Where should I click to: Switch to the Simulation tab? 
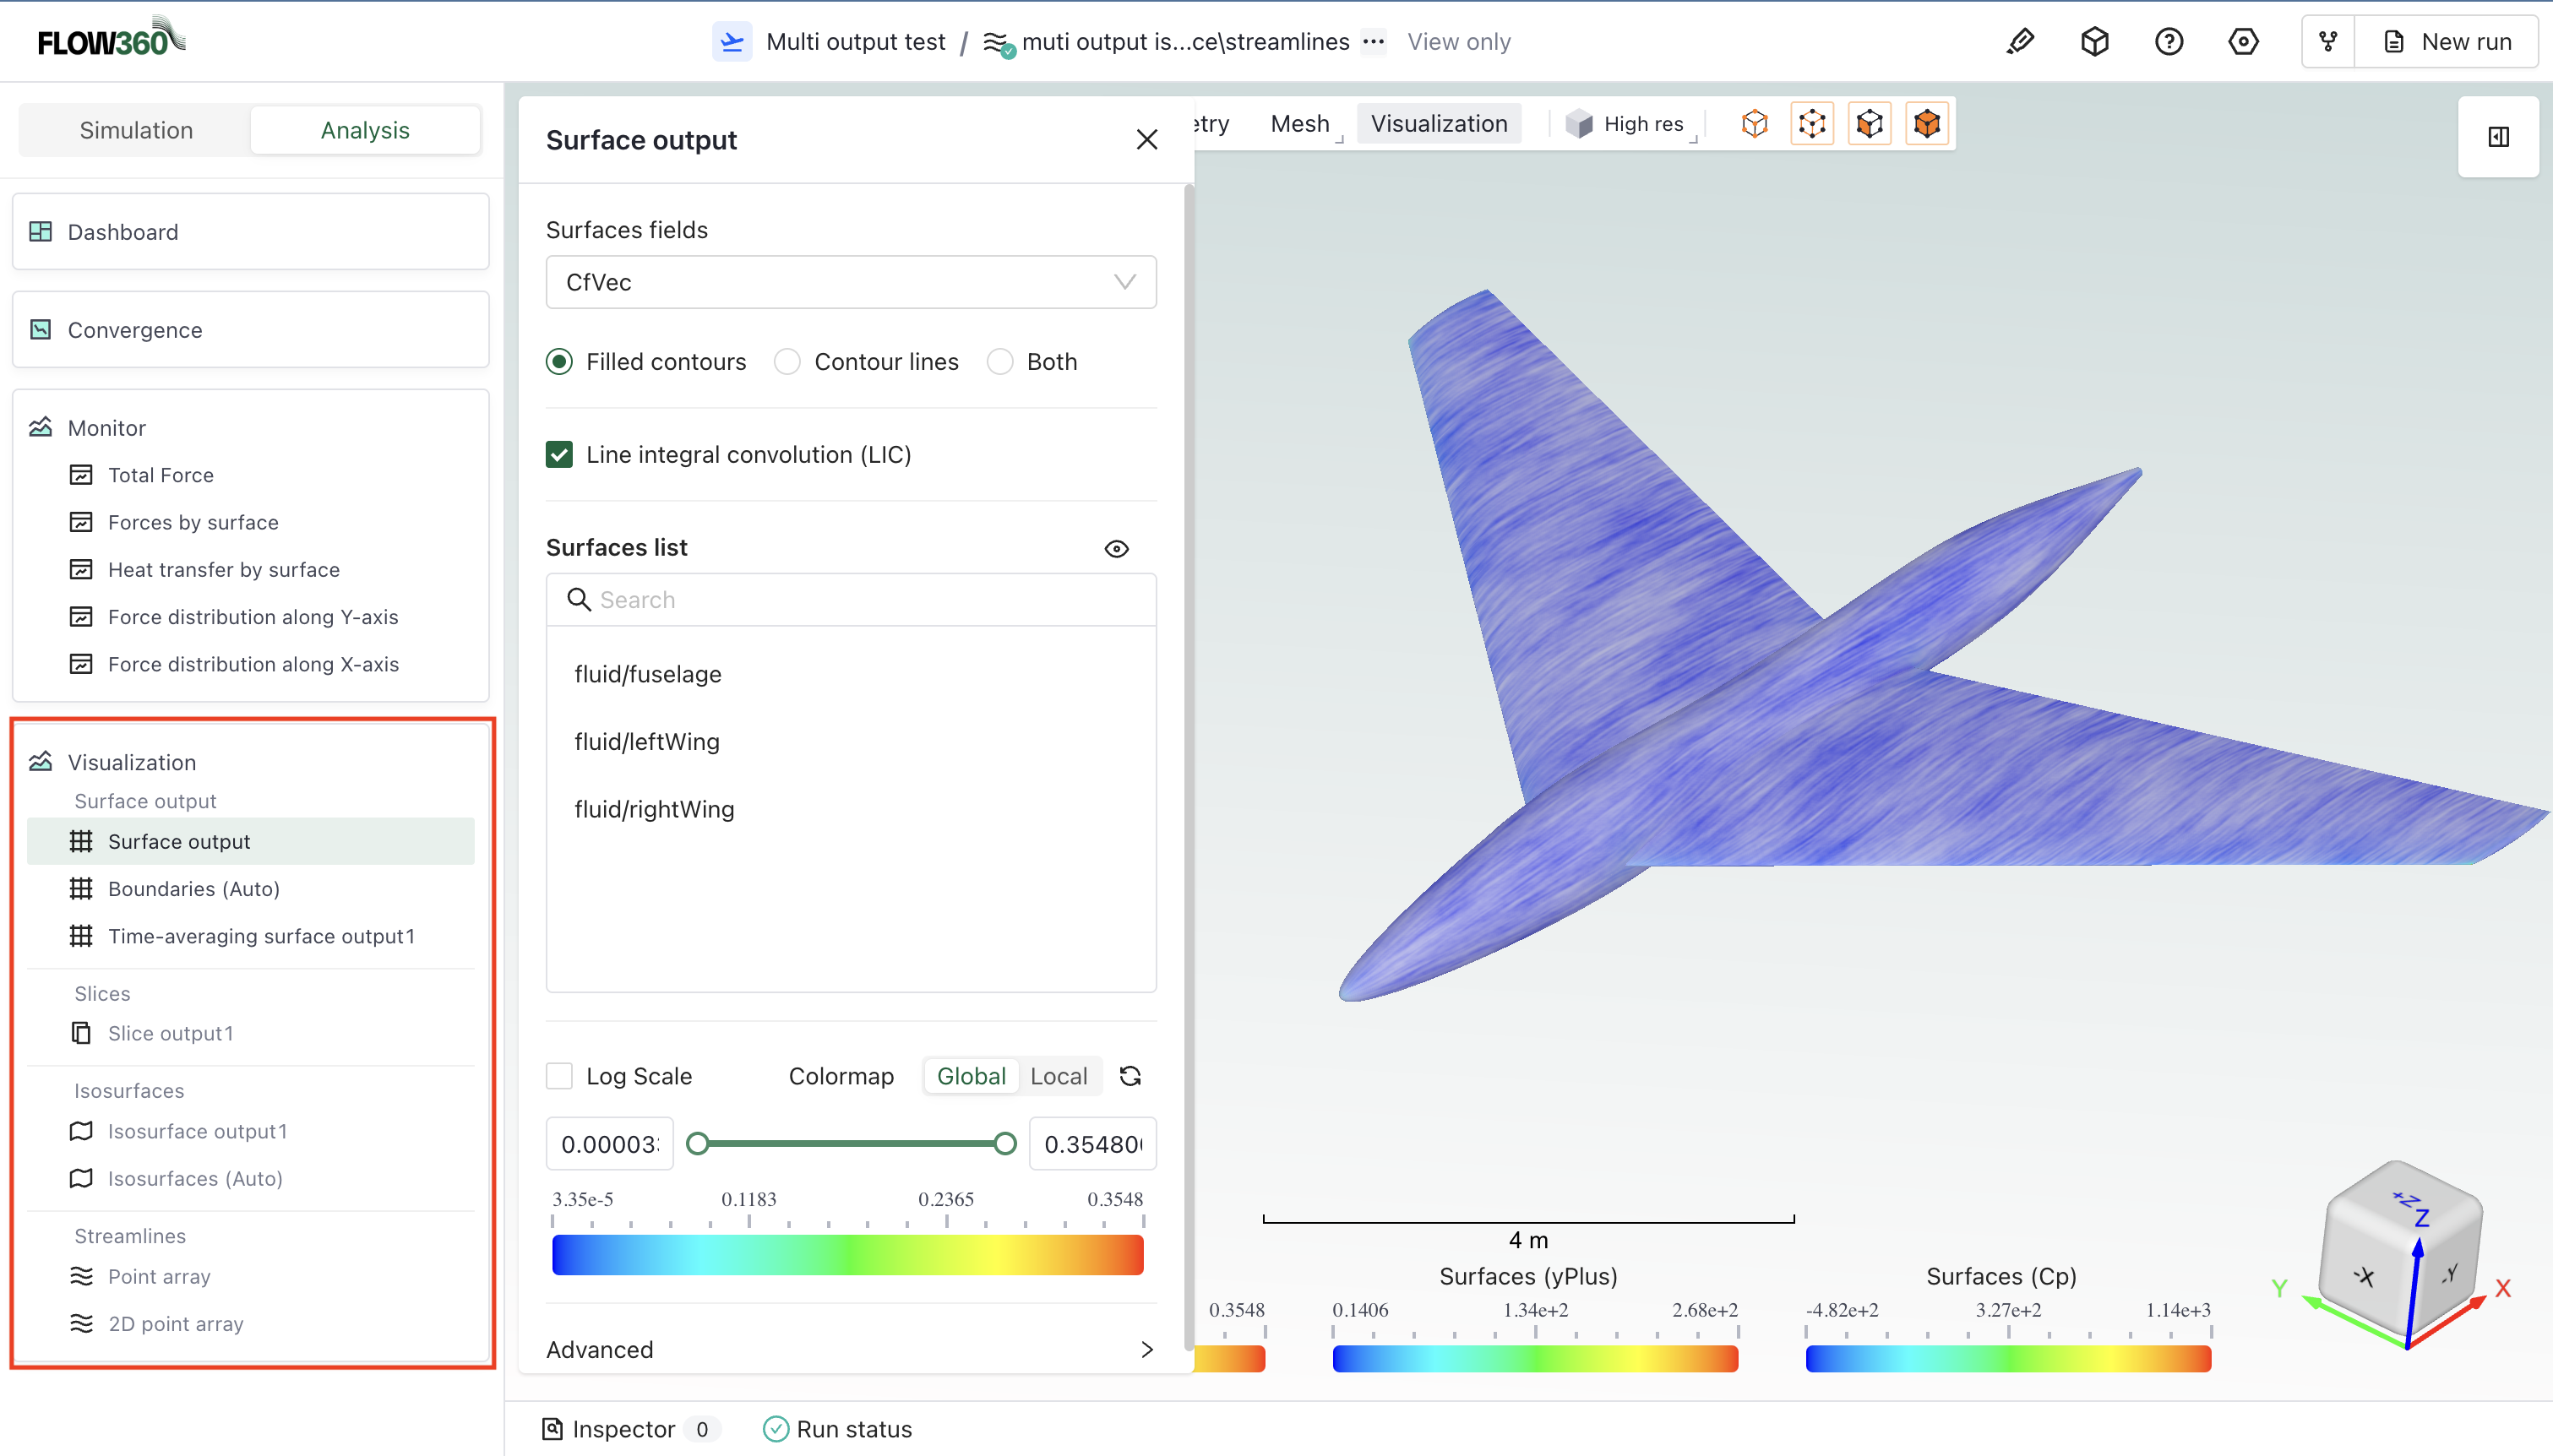pos(136,130)
